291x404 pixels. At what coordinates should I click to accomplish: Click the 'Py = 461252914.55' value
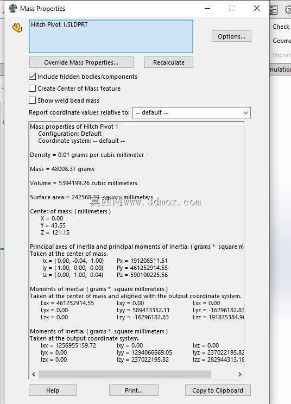[142, 268]
